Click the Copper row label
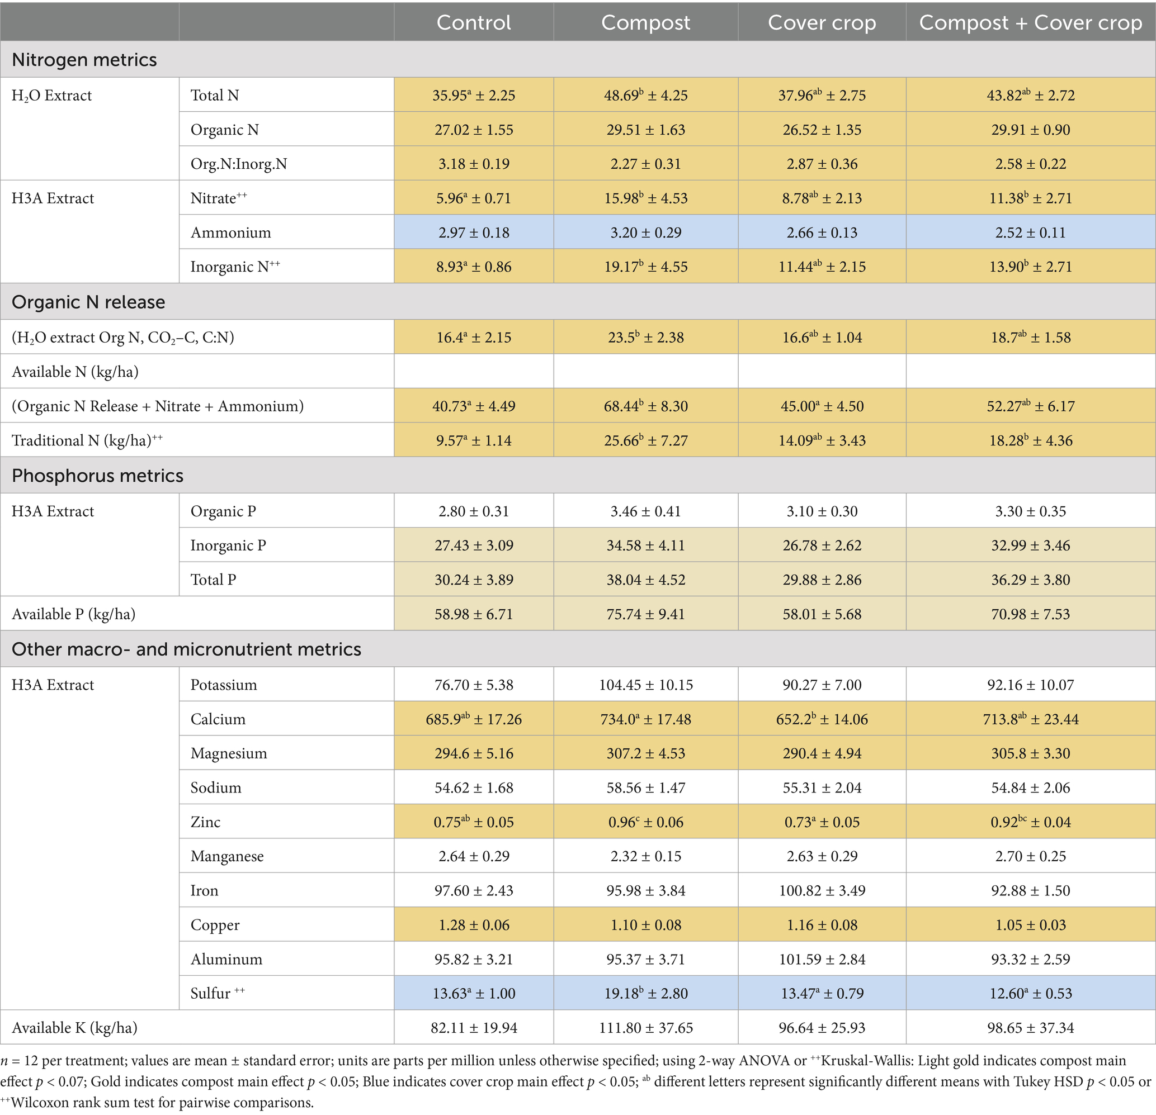This screenshot has height=1115, width=1156. point(215,925)
